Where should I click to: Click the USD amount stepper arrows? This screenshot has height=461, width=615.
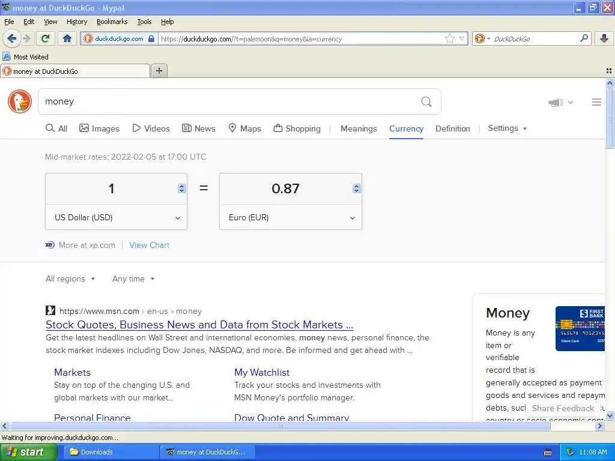coord(181,188)
